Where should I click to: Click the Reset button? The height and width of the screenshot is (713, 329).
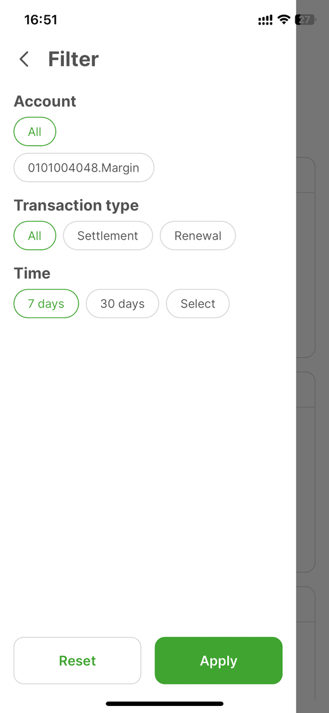78,660
